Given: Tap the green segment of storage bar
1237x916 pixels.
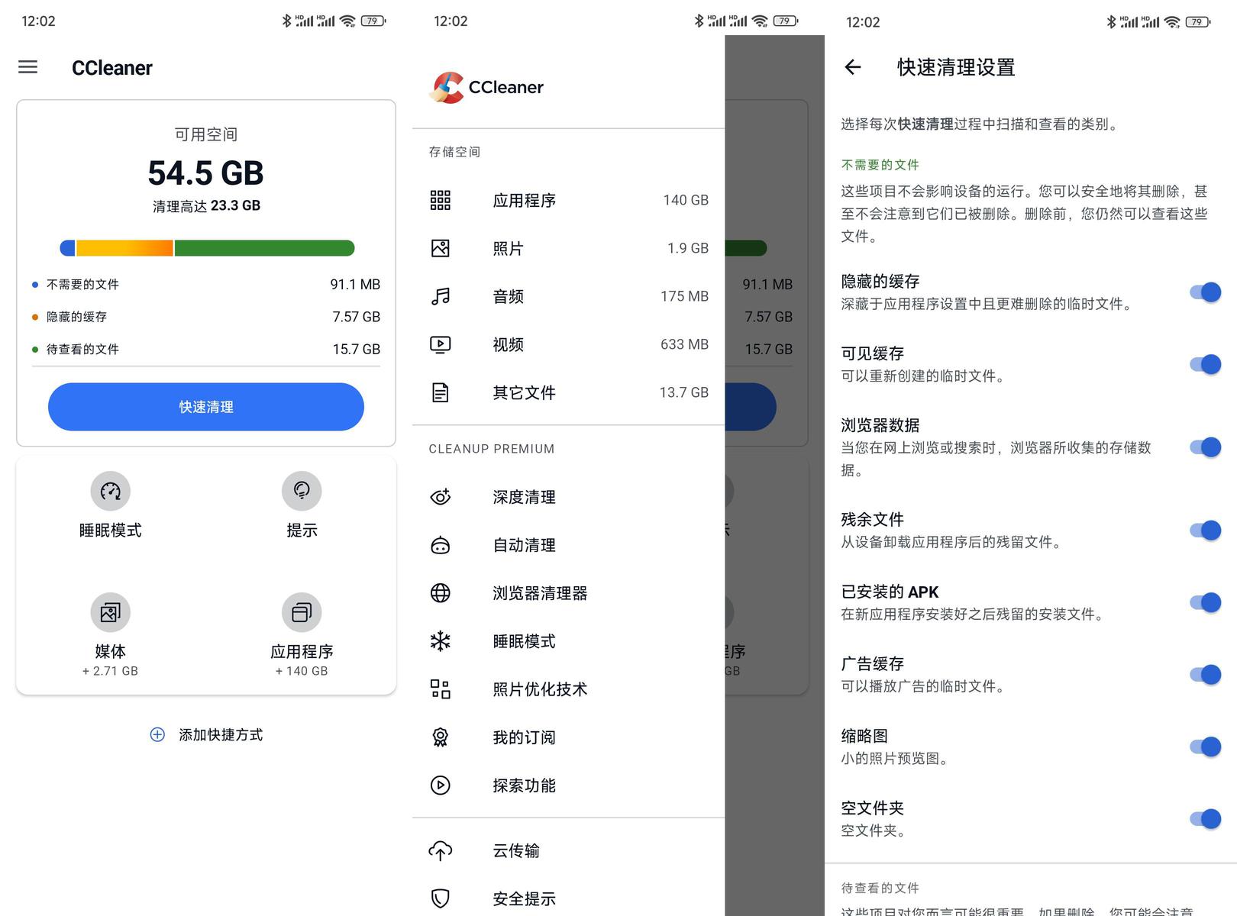Looking at the screenshot, I should 264,248.
